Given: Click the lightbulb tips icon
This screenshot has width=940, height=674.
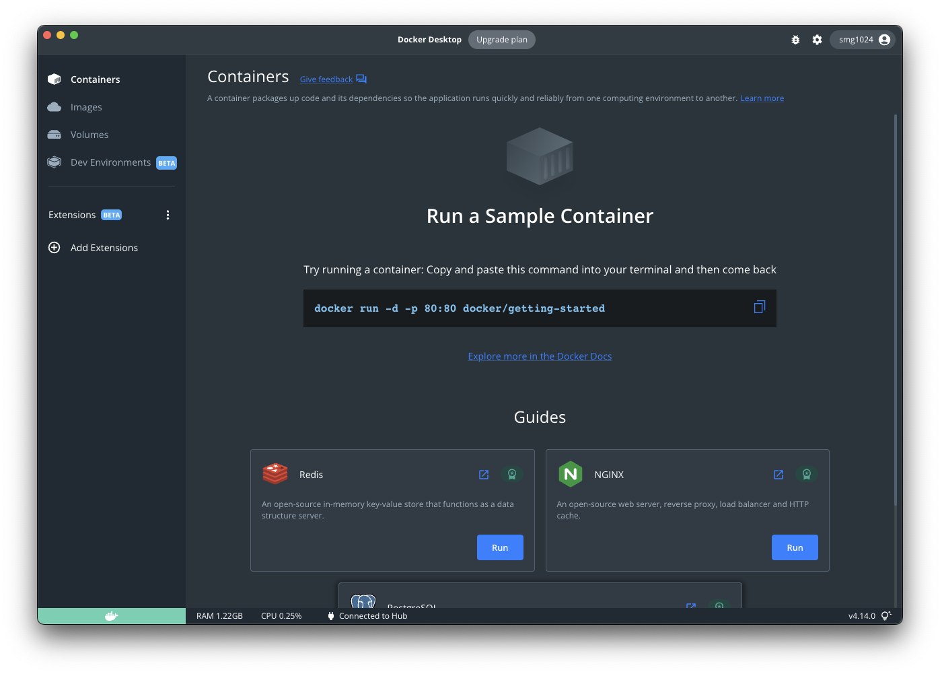Looking at the screenshot, I should 886,615.
